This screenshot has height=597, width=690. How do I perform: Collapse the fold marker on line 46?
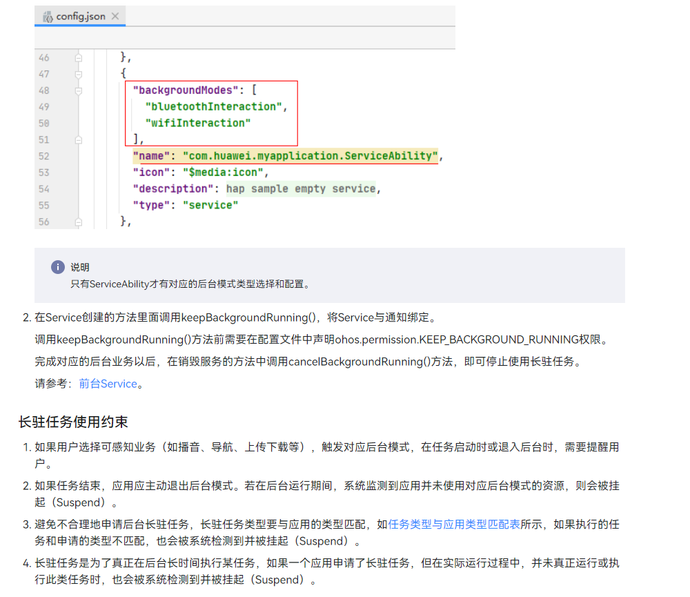(79, 58)
